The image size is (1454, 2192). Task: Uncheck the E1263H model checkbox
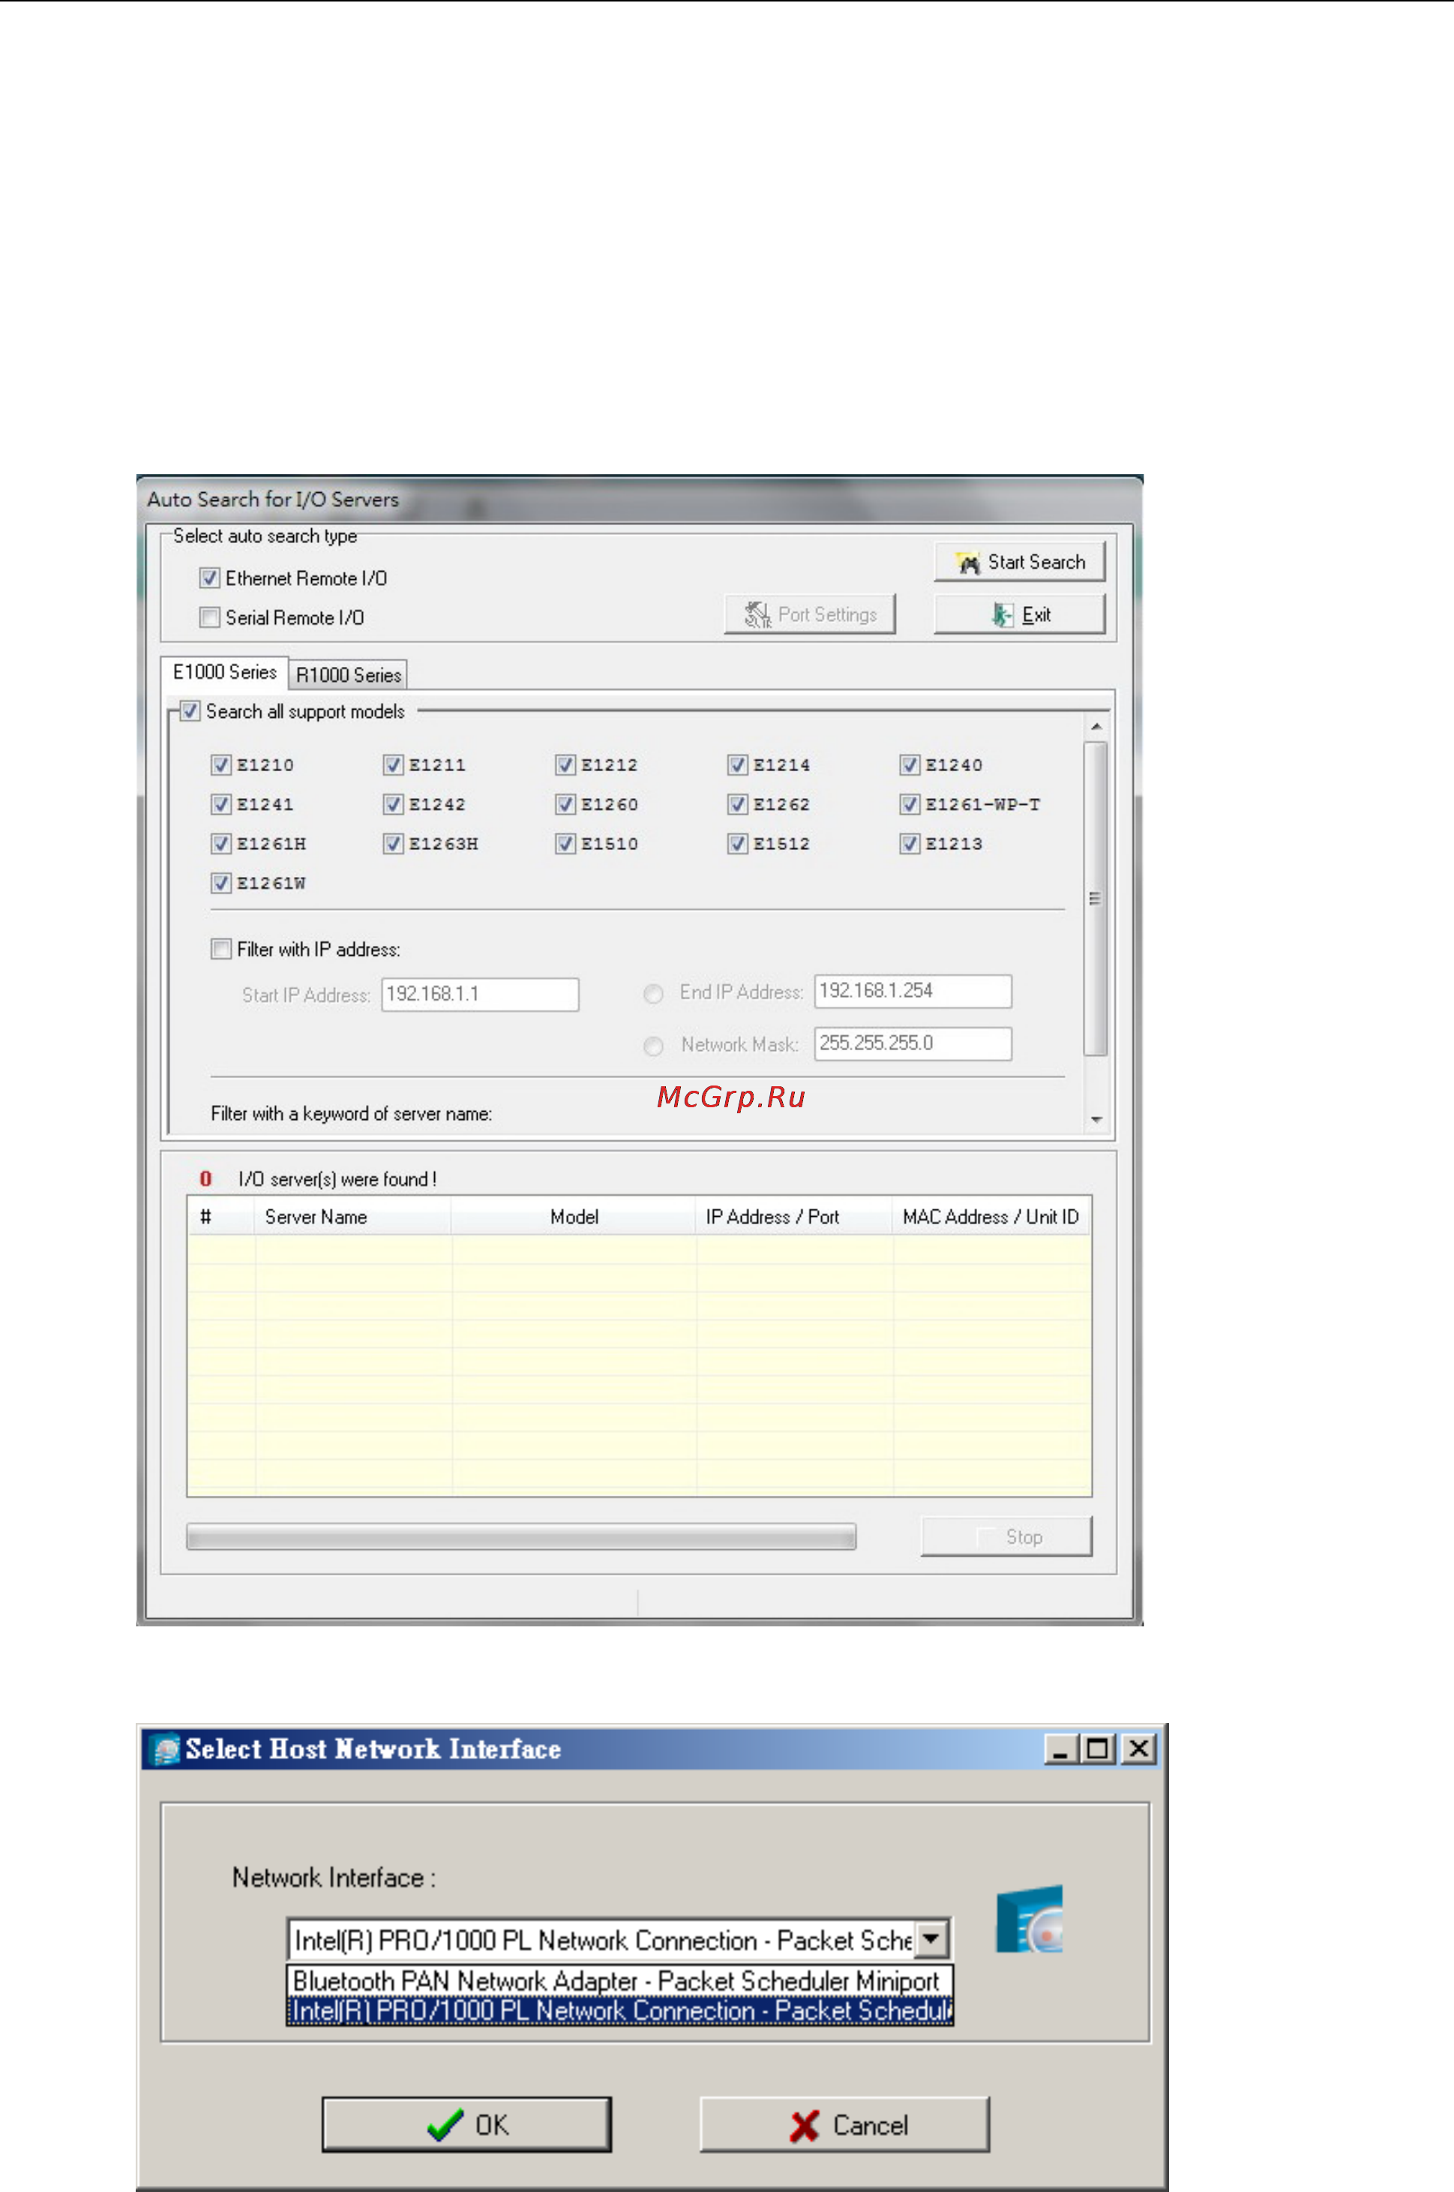click(393, 843)
